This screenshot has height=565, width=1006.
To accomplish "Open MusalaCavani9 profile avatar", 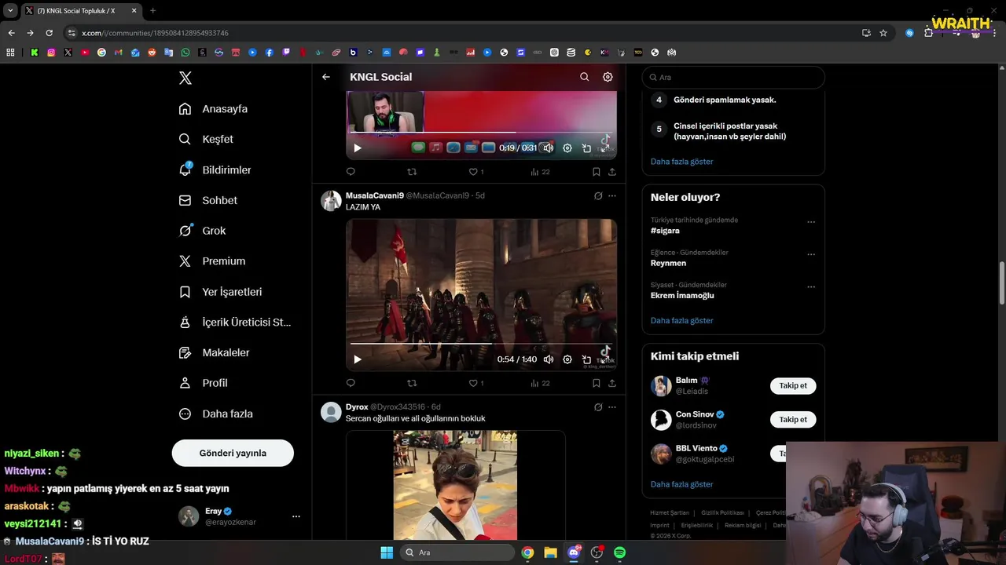I will (331, 201).
